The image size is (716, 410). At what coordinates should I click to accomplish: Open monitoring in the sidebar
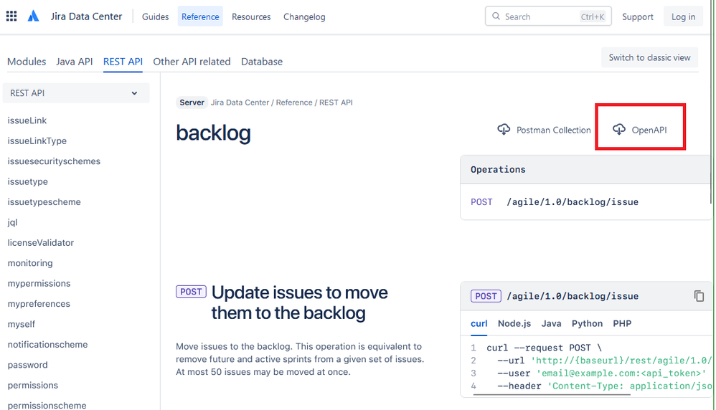tap(30, 263)
